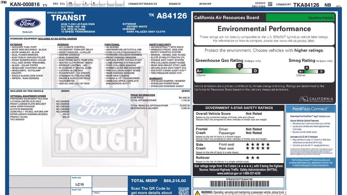This screenshot has height=195, width=347.
Task: Click the blue Ford oval logo
Action: 27,23
